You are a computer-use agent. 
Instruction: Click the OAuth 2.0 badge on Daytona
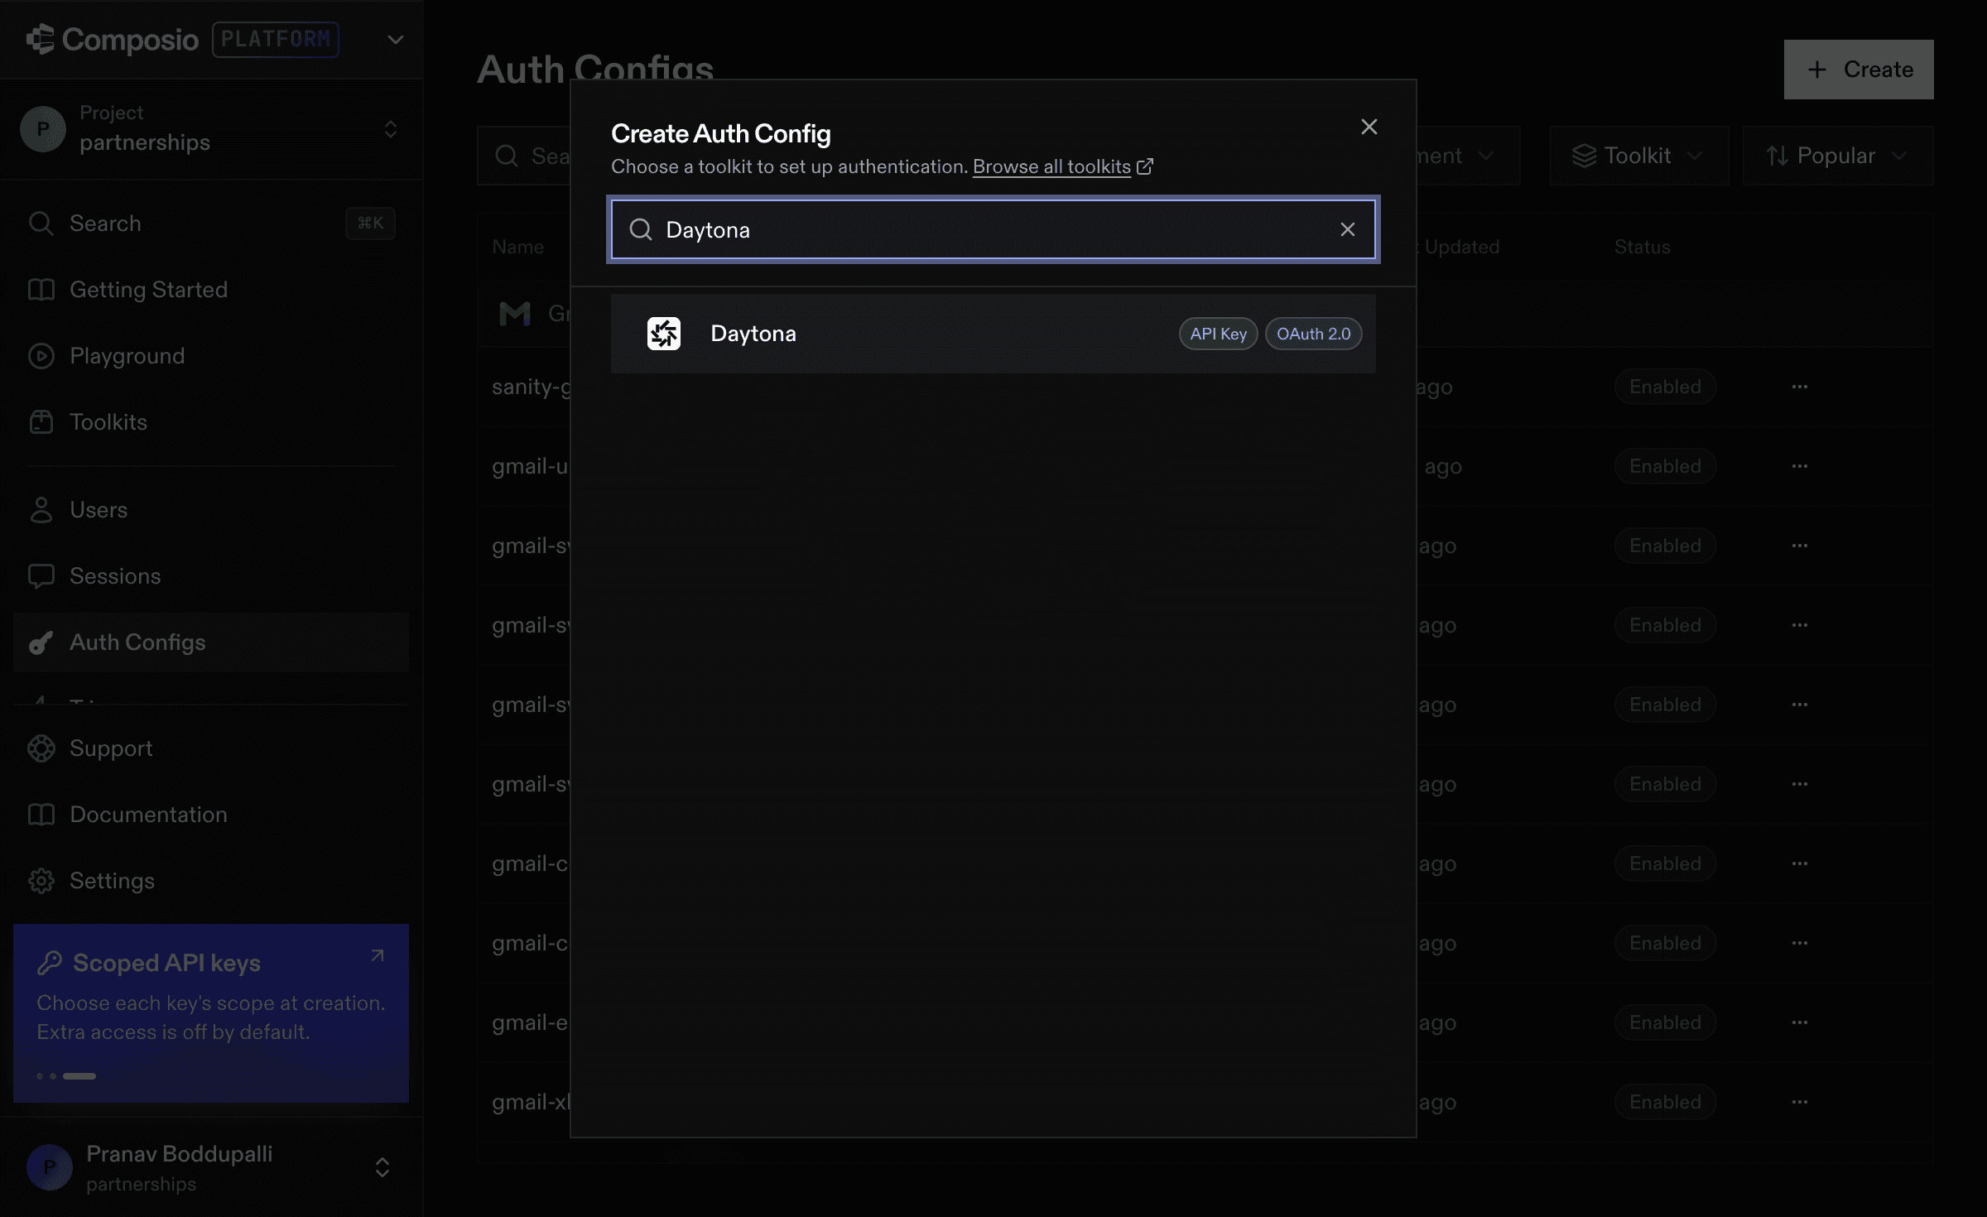point(1313,334)
